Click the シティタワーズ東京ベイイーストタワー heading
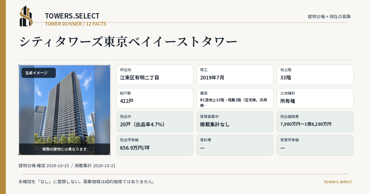 point(128,42)
